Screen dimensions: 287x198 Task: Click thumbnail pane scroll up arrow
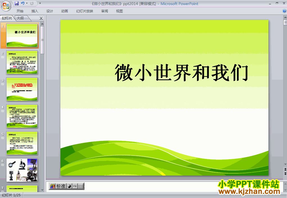coord(42,24)
